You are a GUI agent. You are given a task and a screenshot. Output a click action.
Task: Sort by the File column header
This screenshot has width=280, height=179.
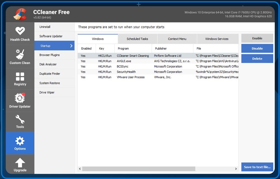216,49
